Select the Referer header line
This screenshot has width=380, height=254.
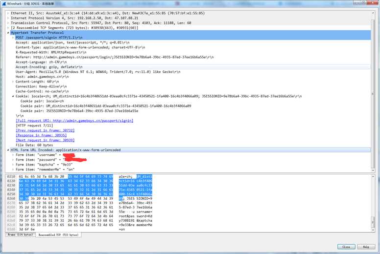[115, 57]
